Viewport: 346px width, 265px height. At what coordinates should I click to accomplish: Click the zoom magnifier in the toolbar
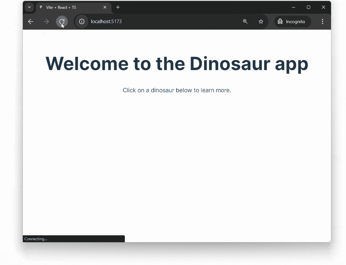[x=245, y=22]
